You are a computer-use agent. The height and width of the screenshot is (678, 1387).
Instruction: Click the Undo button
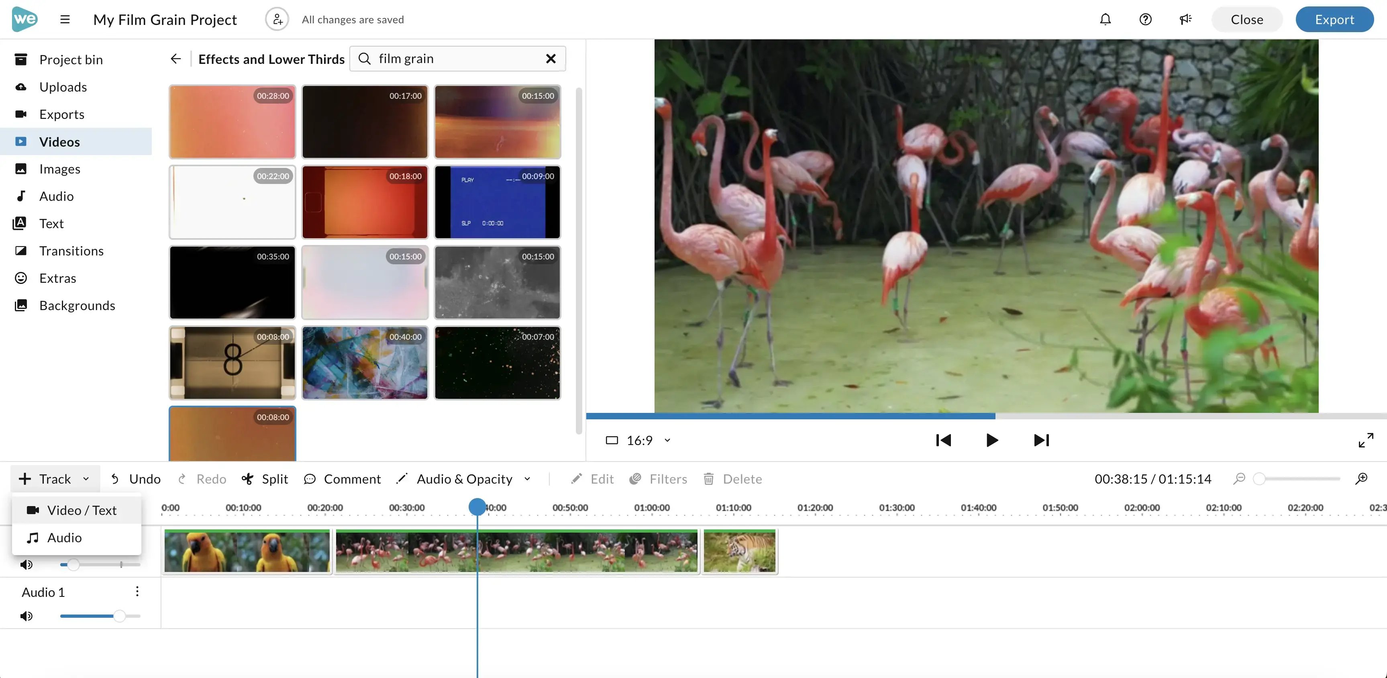(x=136, y=479)
